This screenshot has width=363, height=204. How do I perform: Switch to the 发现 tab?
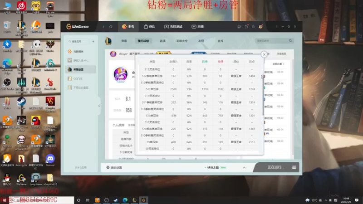click(x=201, y=41)
